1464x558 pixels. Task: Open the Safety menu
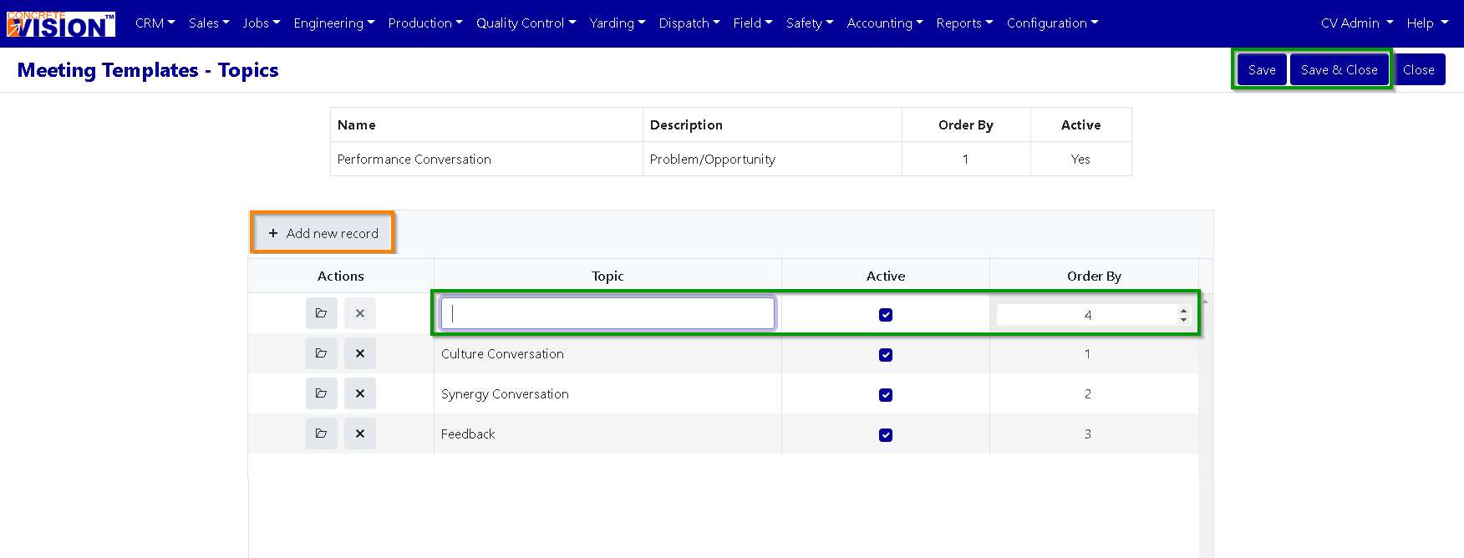pyautogui.click(x=810, y=23)
